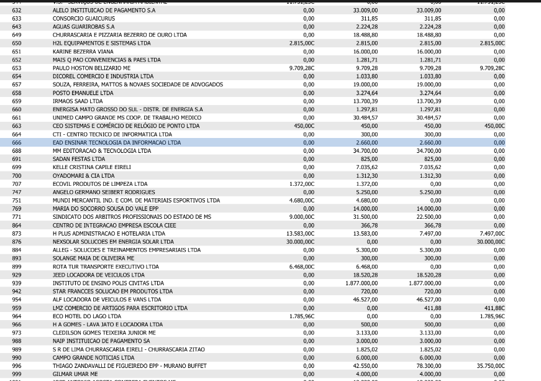
Task: Click the 30.000,00C balance for NEXSOLAR
Action: [x=491, y=242]
